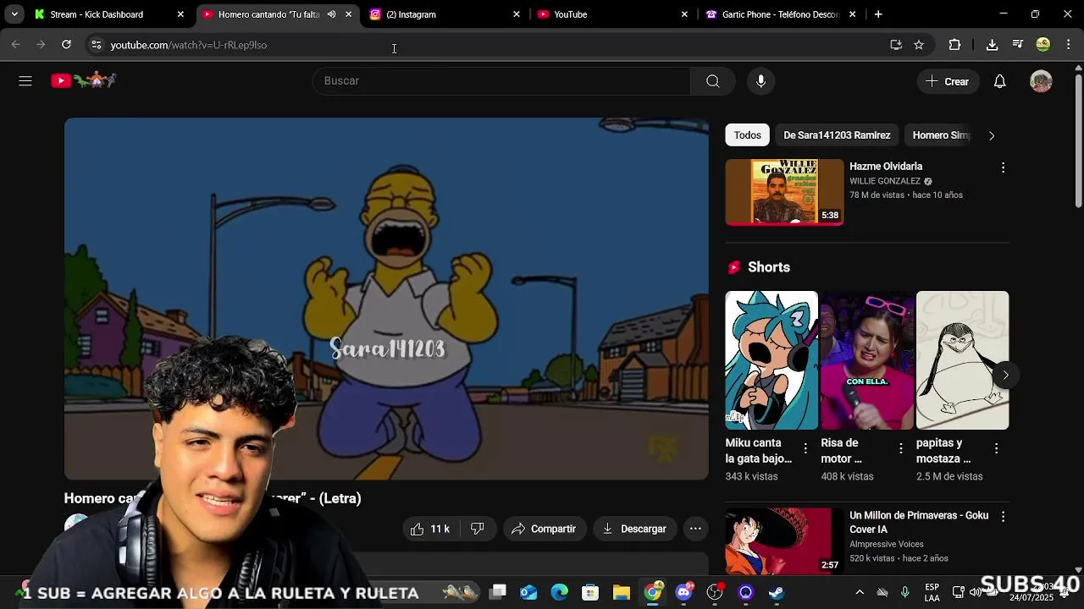Viewport: 1084px width, 609px height.
Task: Dislike the Homero video
Action: [478, 529]
